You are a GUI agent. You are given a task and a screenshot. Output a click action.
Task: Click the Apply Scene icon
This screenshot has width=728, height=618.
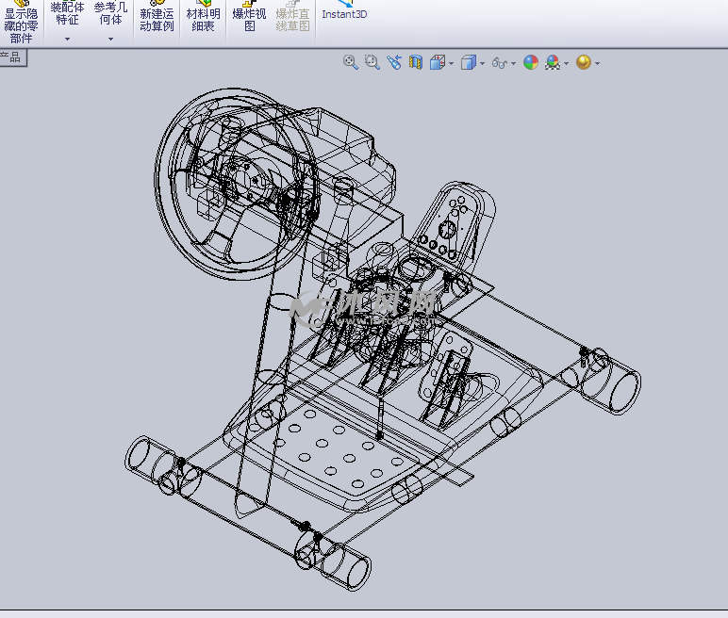(553, 62)
